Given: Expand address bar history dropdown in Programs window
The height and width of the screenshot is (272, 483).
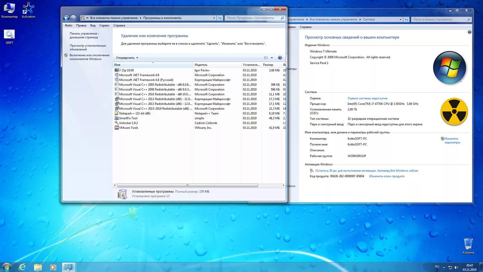Looking at the screenshot, I should coord(214,18).
